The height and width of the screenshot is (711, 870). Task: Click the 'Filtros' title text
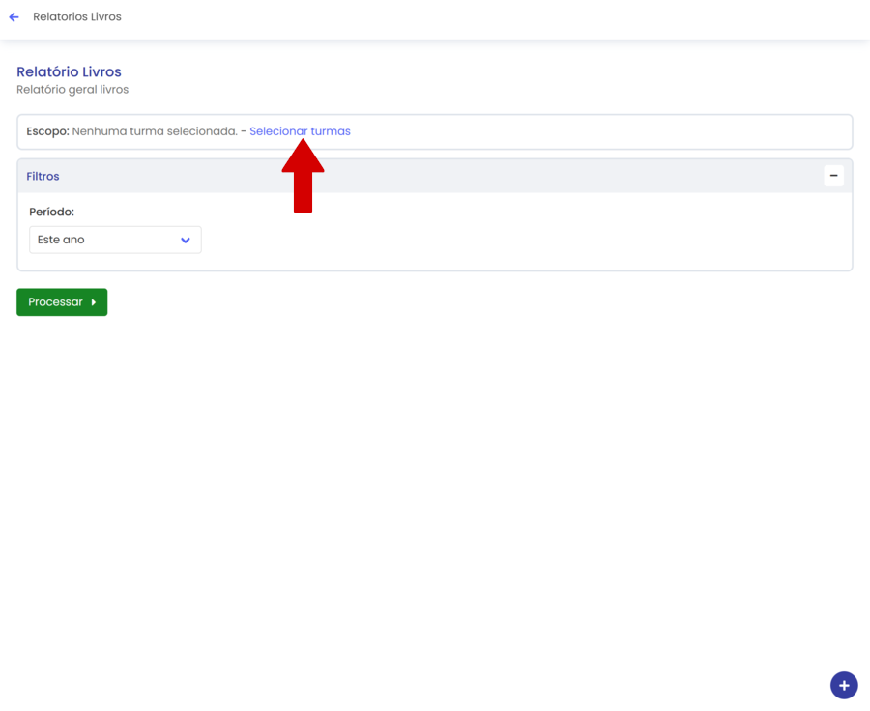[x=43, y=177]
